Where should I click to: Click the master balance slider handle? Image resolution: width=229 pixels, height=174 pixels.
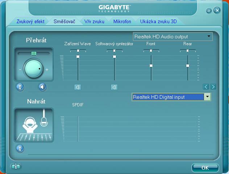34,54
